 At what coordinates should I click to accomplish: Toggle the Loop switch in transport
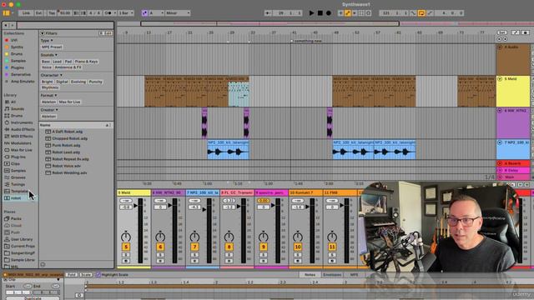pos(421,13)
